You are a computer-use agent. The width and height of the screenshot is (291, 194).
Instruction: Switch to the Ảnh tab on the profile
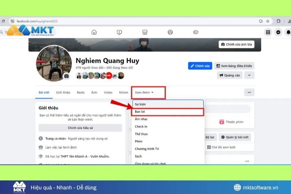[x=94, y=92]
